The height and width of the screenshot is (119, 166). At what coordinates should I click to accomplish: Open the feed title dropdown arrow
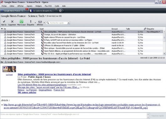pos(45,16)
